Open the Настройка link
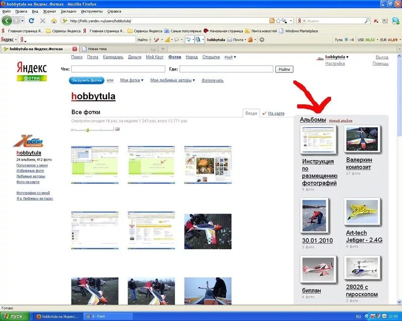 [x=335, y=64]
